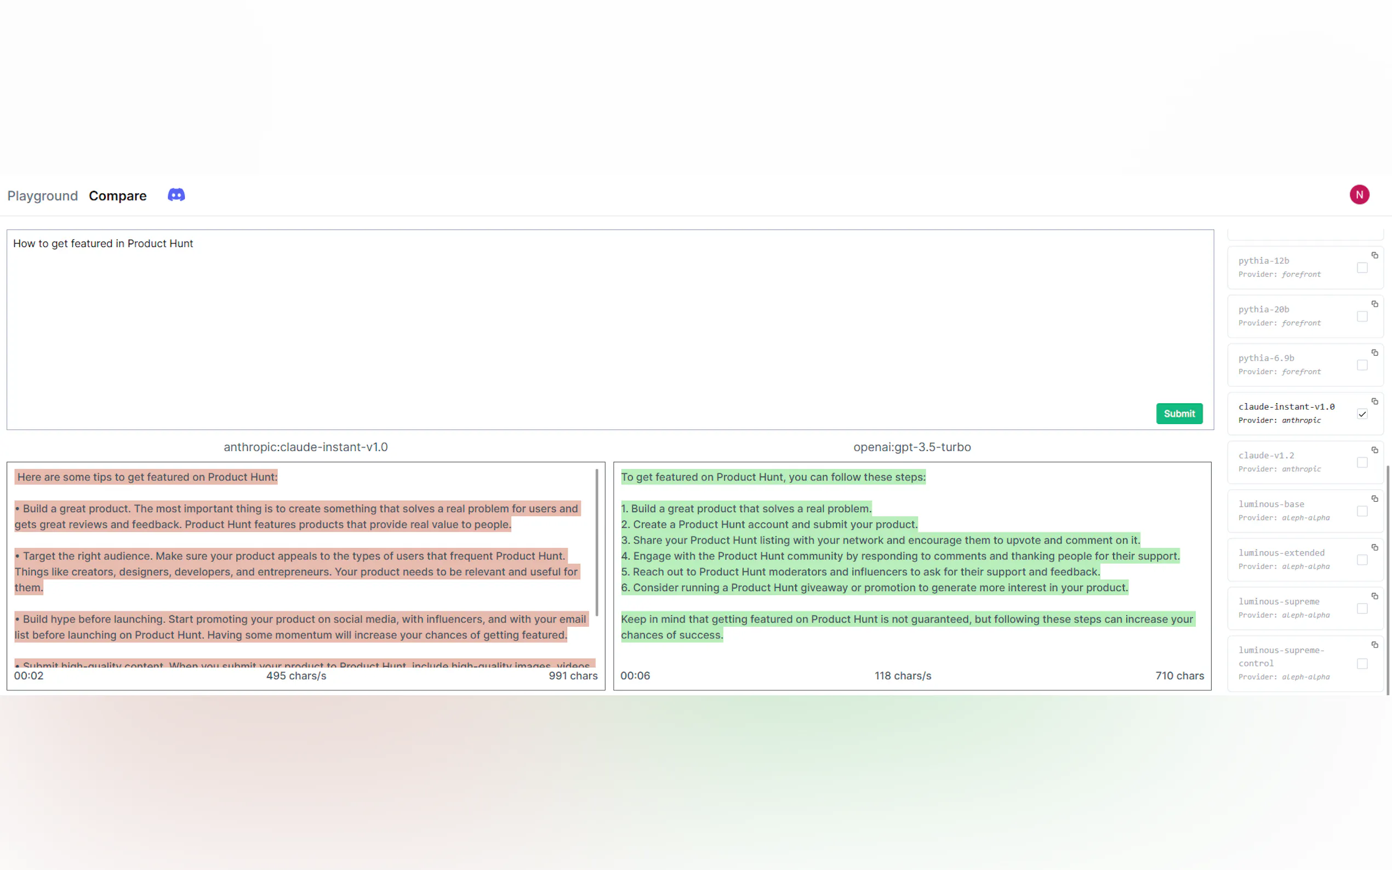Select the Compare tab

coord(117,196)
